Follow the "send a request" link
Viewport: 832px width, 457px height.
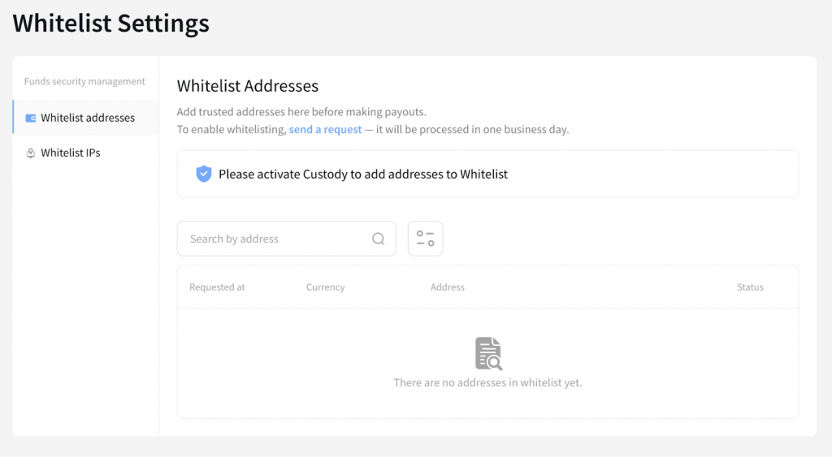(325, 130)
